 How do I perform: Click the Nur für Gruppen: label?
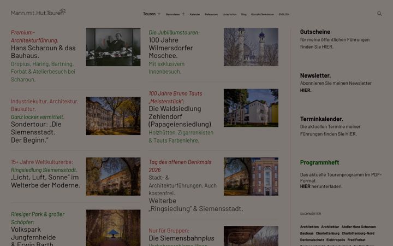pyautogui.click(x=169, y=231)
